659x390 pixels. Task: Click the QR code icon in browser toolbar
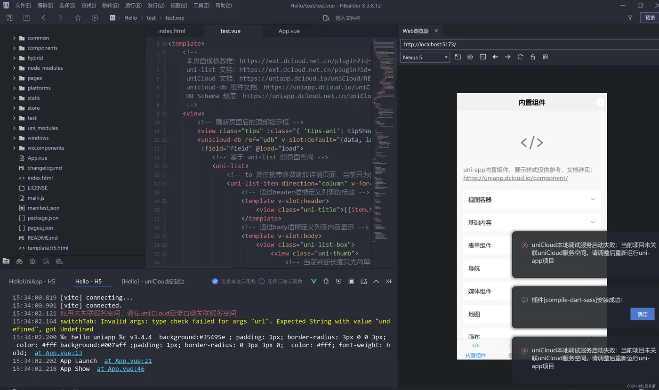coord(546,57)
